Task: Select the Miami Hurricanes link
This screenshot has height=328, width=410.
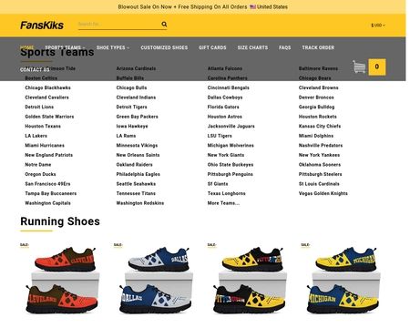Action: coord(45,146)
